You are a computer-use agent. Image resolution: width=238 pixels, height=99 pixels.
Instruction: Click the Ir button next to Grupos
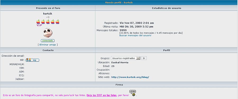[144, 58]
